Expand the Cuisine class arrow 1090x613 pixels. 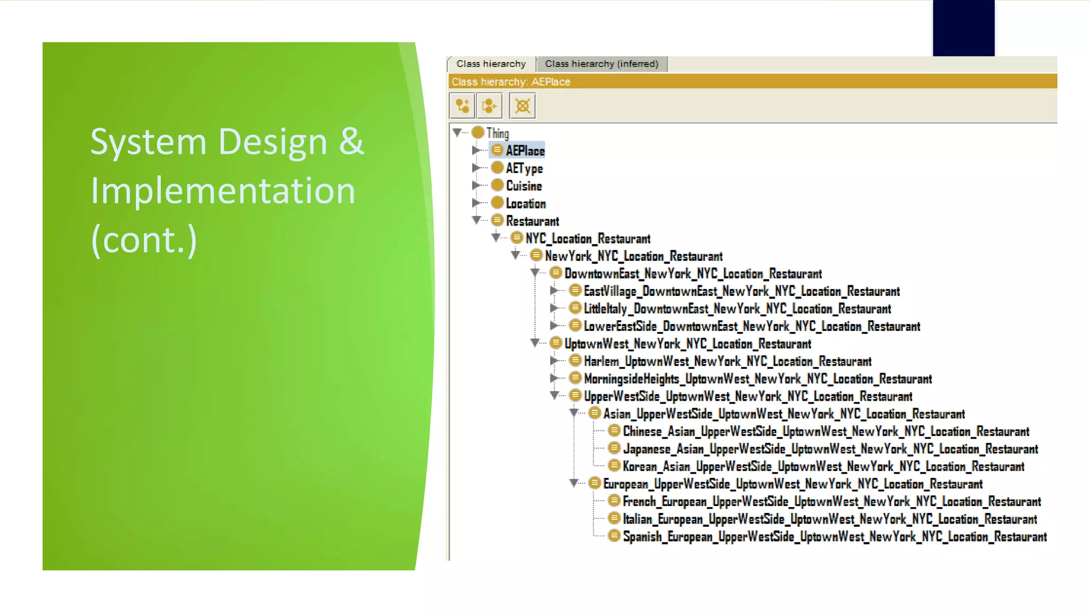[x=476, y=185]
